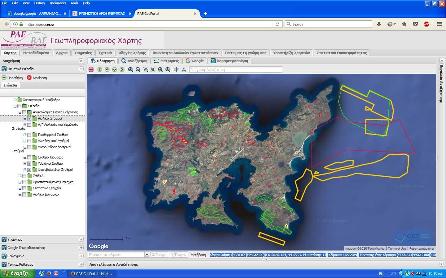This screenshot has height=278, width=446.
Task: Click the XY coordinates tool icon
Action: point(177,69)
